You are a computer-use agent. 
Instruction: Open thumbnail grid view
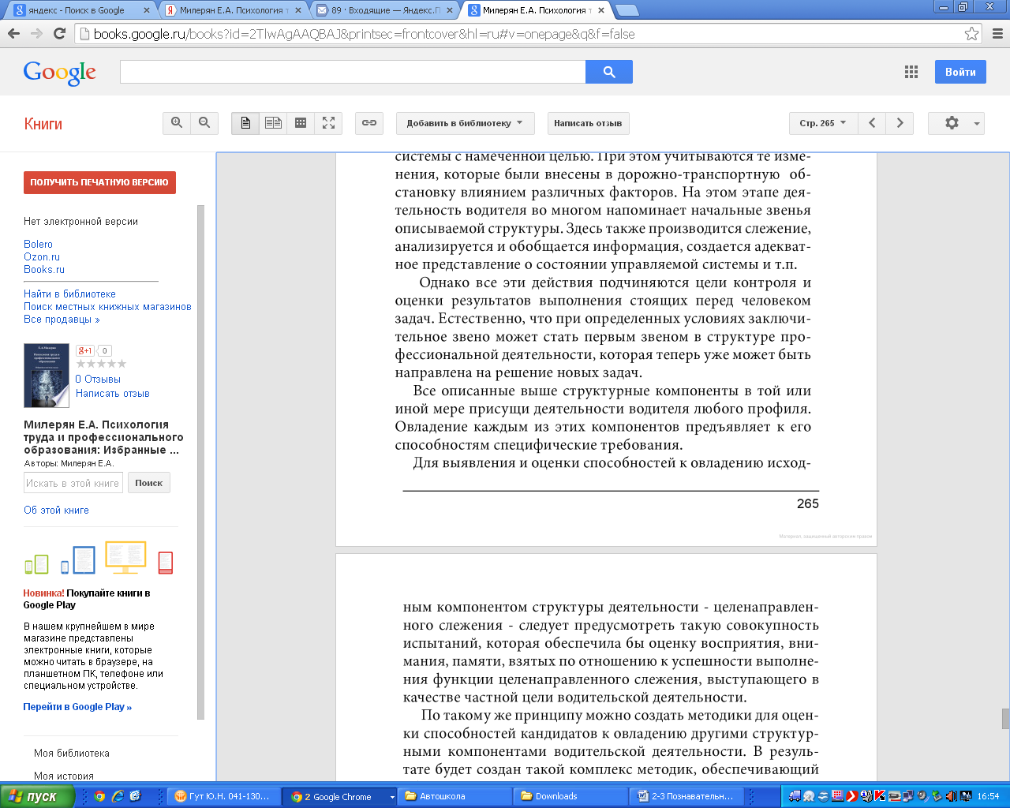tap(301, 123)
